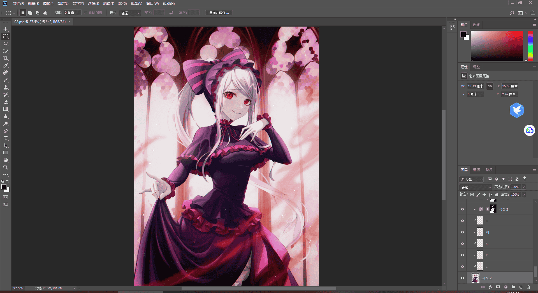Open the 滤镜 menu
The height and width of the screenshot is (293, 538).
pyautogui.click(x=108, y=4)
